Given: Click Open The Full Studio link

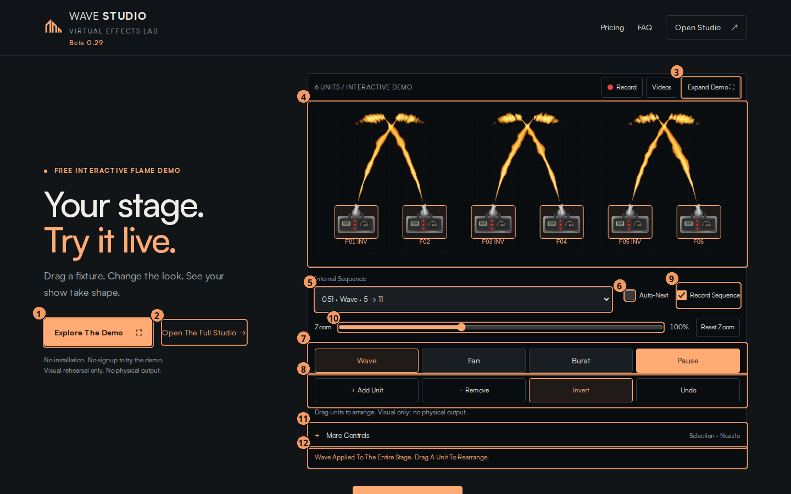Looking at the screenshot, I should coord(204,333).
